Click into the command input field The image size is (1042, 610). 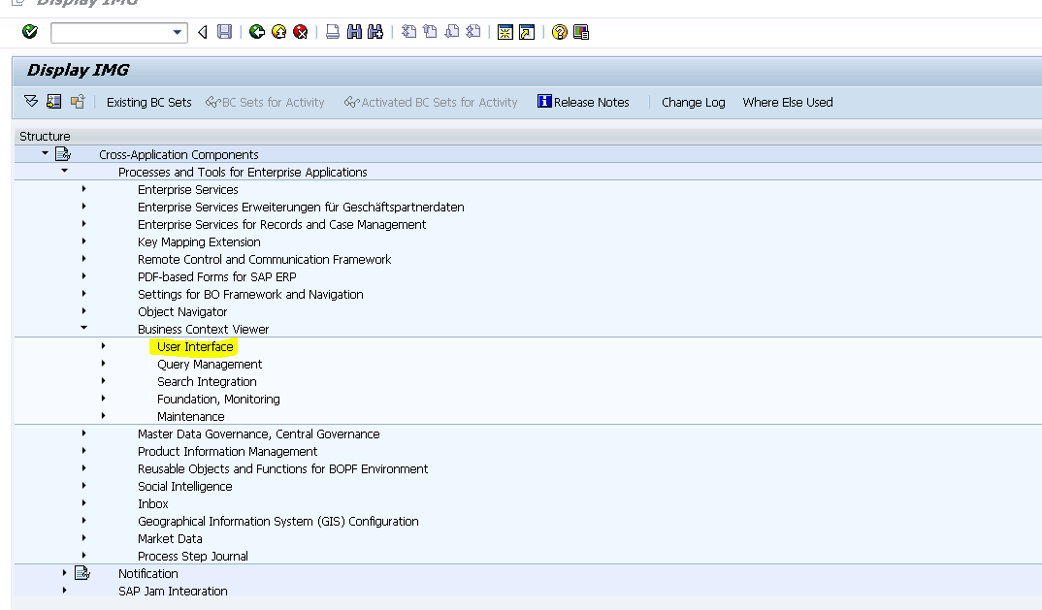click(x=109, y=33)
